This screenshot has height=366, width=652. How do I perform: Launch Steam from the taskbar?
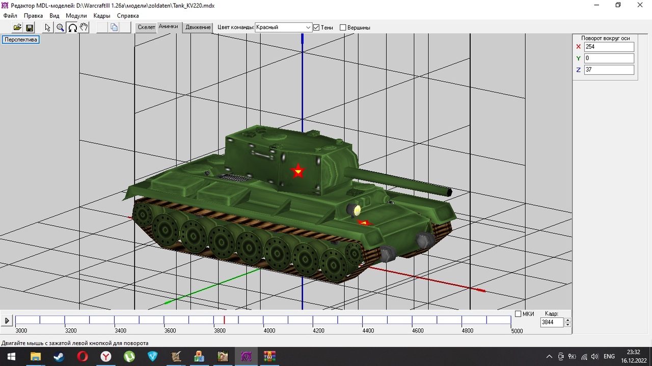59,356
